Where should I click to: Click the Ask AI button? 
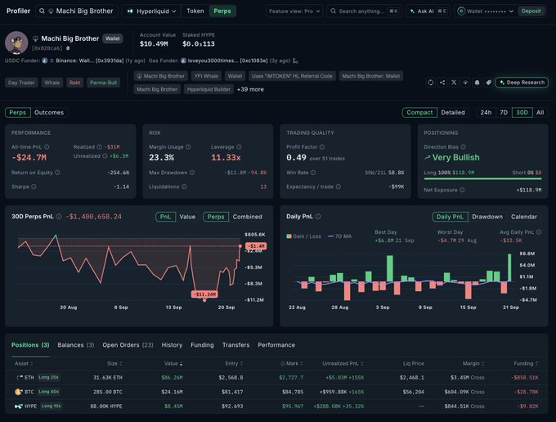point(428,11)
